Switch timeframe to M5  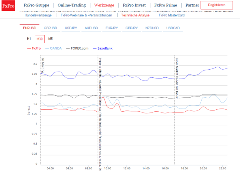(x=50, y=39)
